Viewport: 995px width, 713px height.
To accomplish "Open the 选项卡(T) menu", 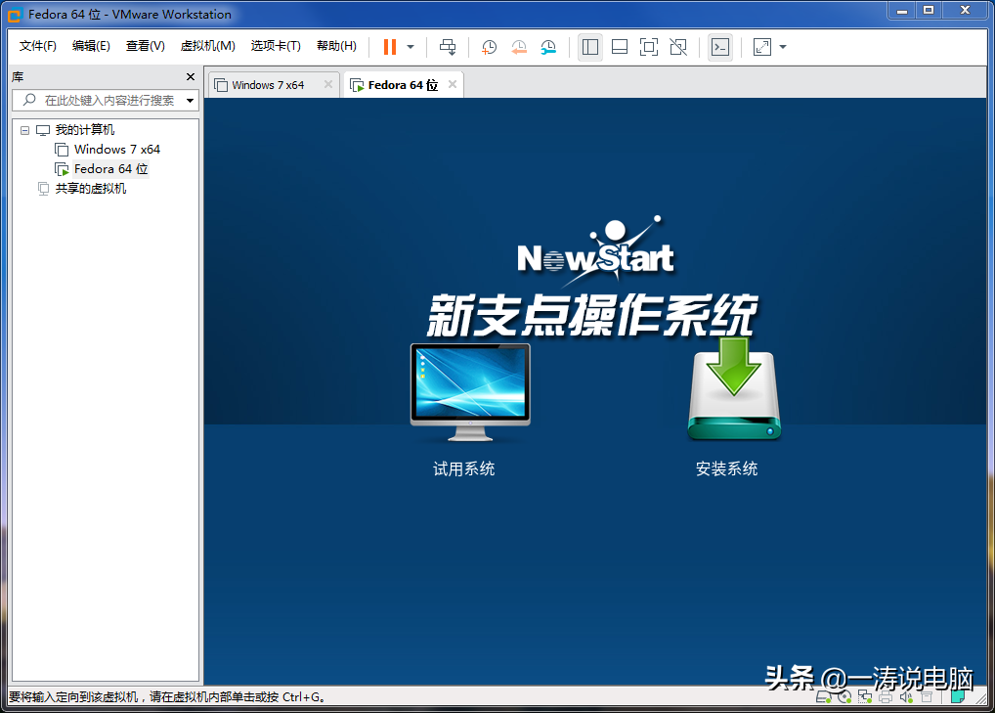I will pyautogui.click(x=276, y=46).
